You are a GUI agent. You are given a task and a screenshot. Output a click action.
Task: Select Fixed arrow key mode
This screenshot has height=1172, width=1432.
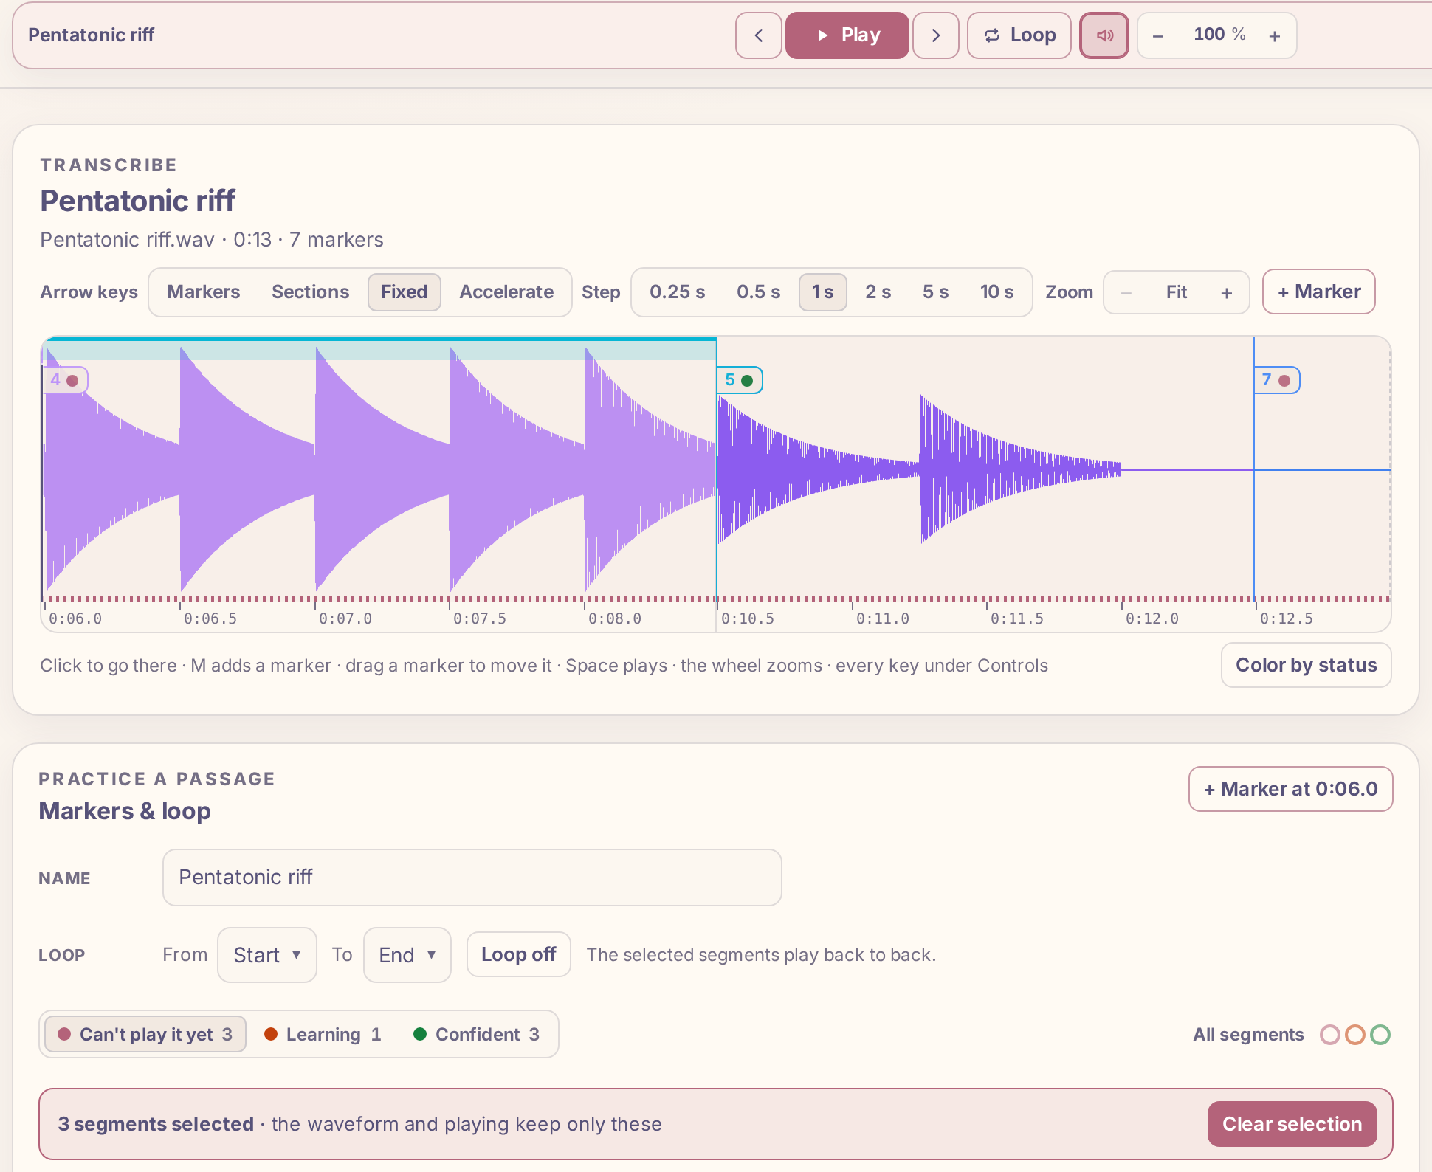coord(404,292)
